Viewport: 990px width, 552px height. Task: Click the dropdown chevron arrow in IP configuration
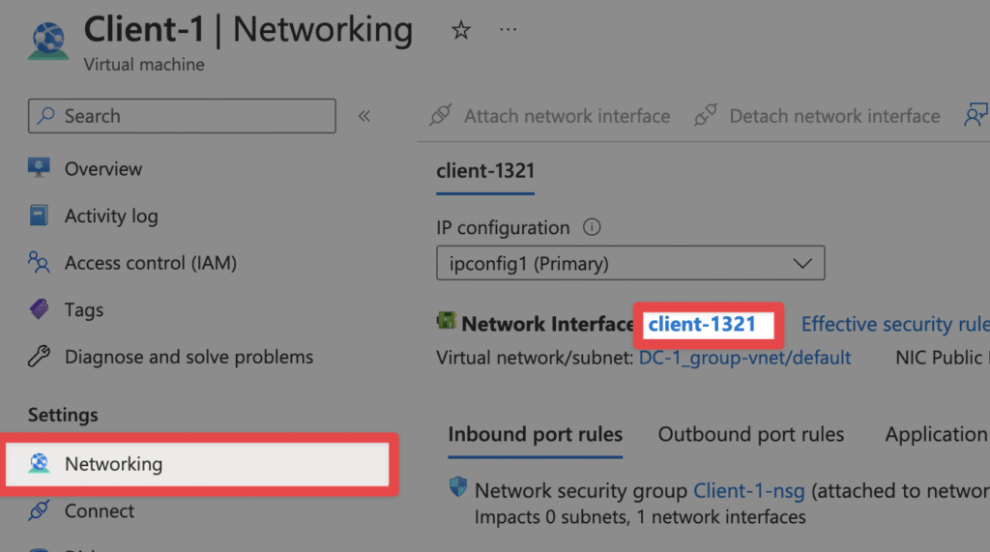pyautogui.click(x=801, y=263)
